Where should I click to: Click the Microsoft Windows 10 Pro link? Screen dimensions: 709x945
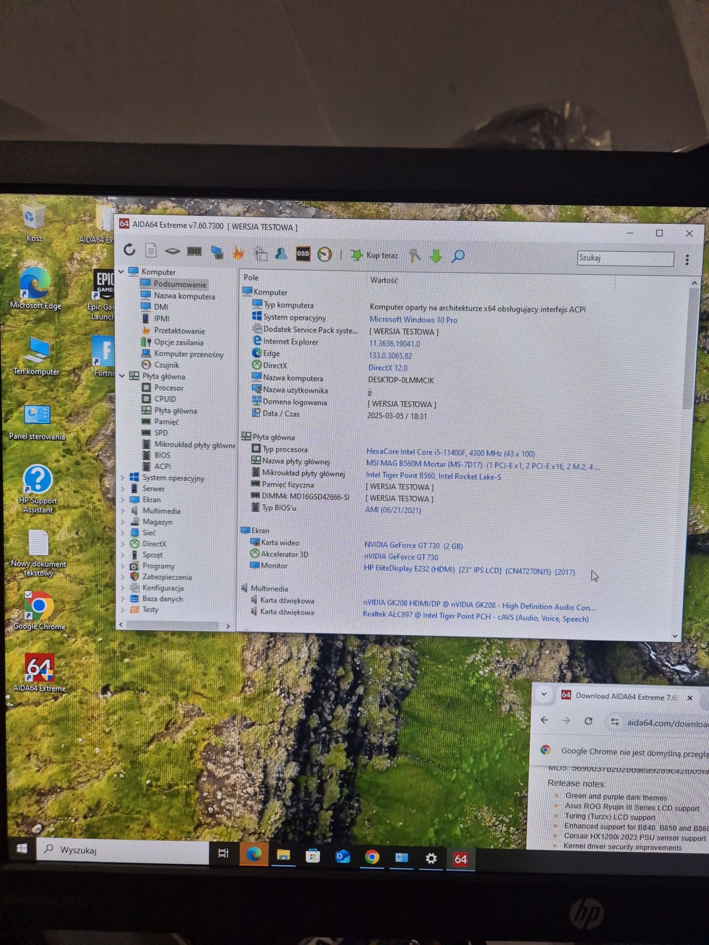(x=413, y=320)
